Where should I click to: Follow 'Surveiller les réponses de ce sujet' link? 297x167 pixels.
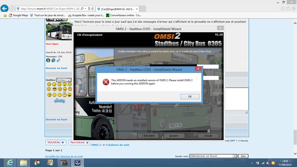64,156
